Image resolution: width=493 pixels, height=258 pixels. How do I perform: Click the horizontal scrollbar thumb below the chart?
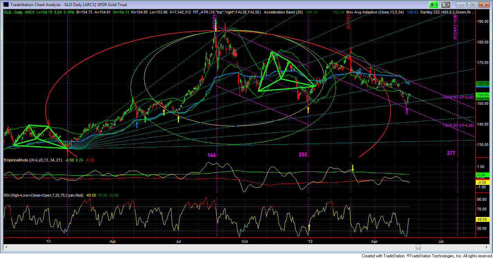point(418,247)
